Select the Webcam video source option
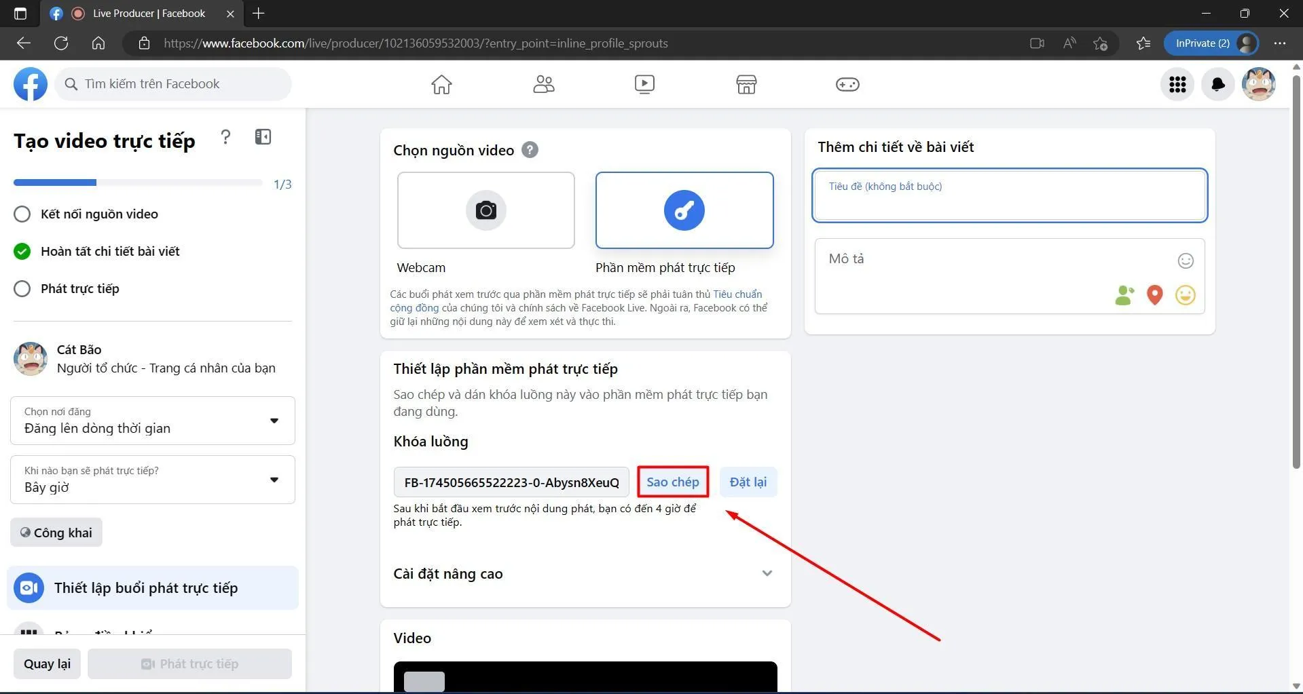Screen dimensions: 1303x694 485,210
